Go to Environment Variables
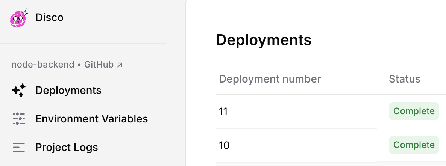 click(x=91, y=119)
